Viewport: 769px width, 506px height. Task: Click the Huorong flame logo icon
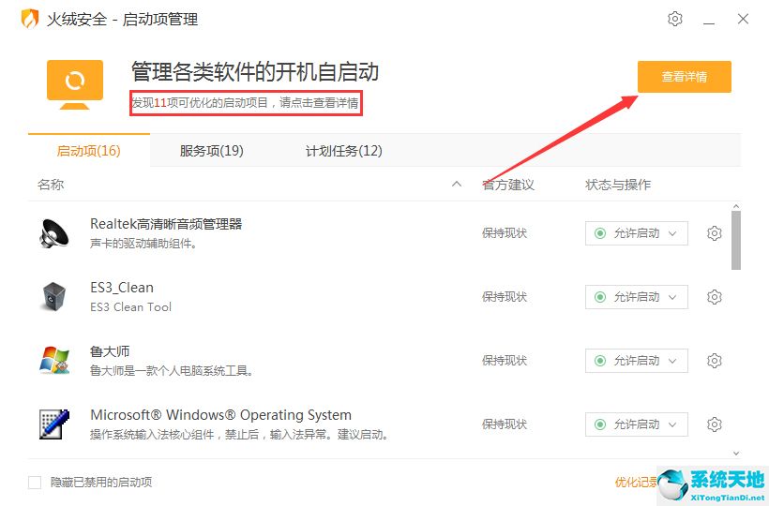(30, 19)
